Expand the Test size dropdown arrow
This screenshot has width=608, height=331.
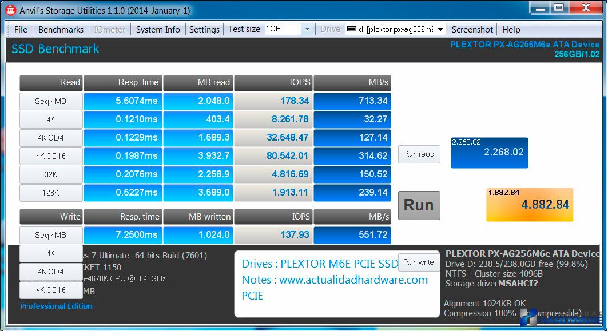pyautogui.click(x=307, y=30)
